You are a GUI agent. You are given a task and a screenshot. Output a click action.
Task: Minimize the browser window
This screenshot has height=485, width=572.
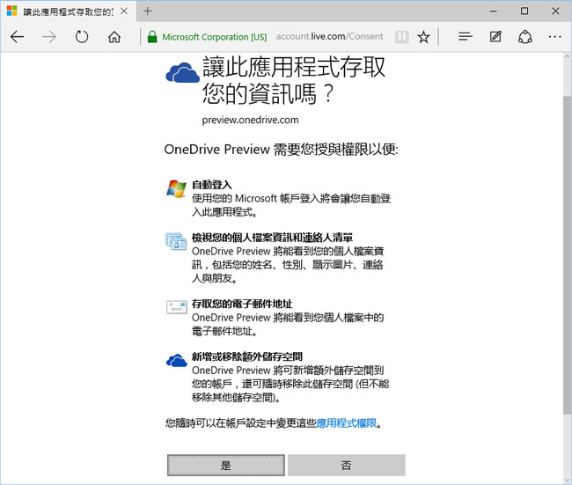493,11
